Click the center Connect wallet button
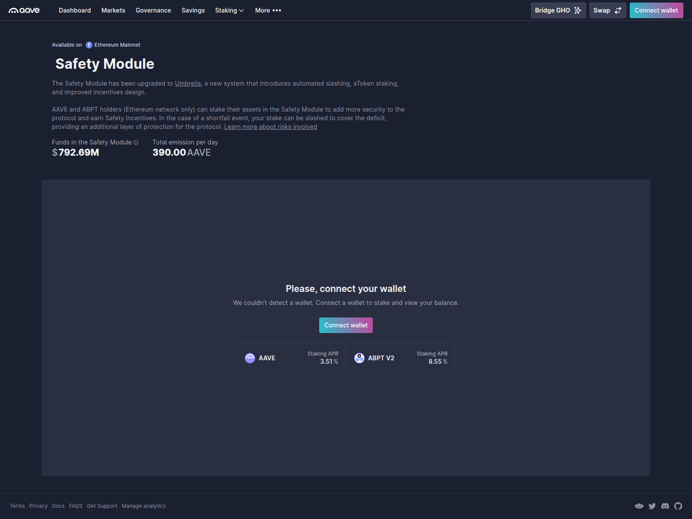Viewport: 692px width, 519px height. (346, 325)
